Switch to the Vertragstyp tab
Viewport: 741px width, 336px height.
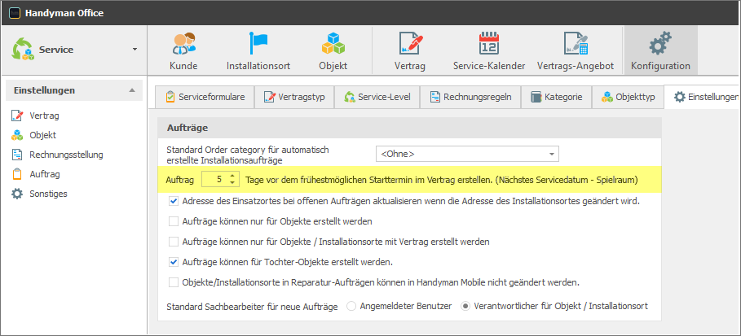pos(294,97)
